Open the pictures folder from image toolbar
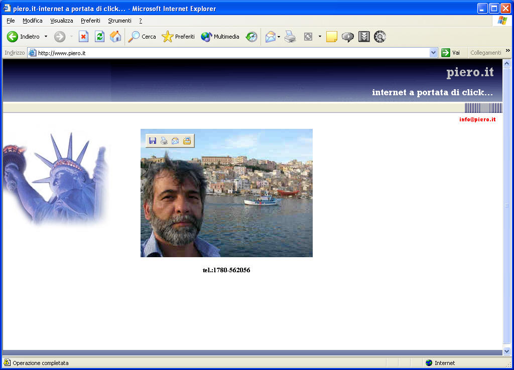 click(x=187, y=141)
